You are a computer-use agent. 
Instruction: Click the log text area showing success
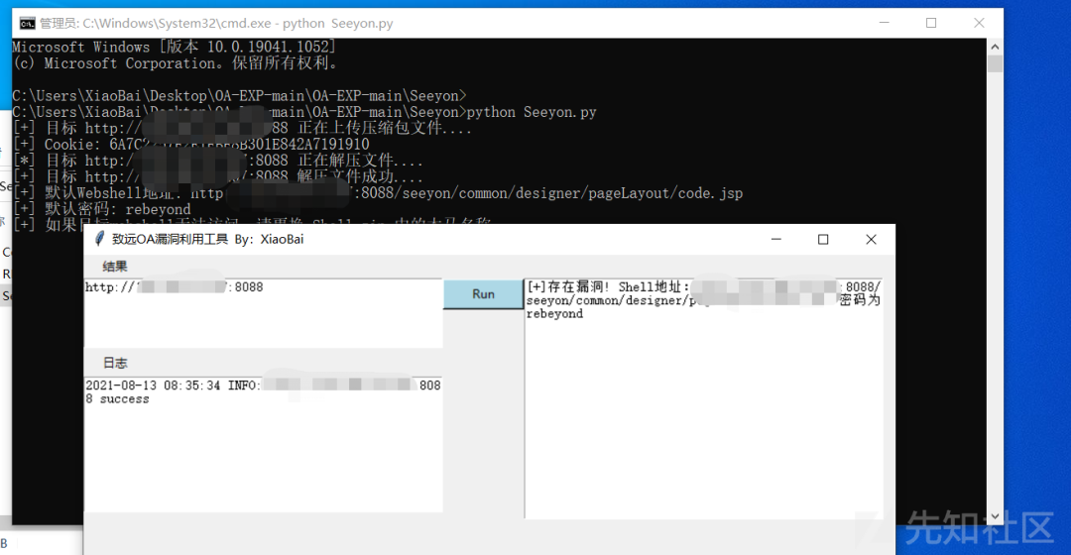click(x=263, y=444)
